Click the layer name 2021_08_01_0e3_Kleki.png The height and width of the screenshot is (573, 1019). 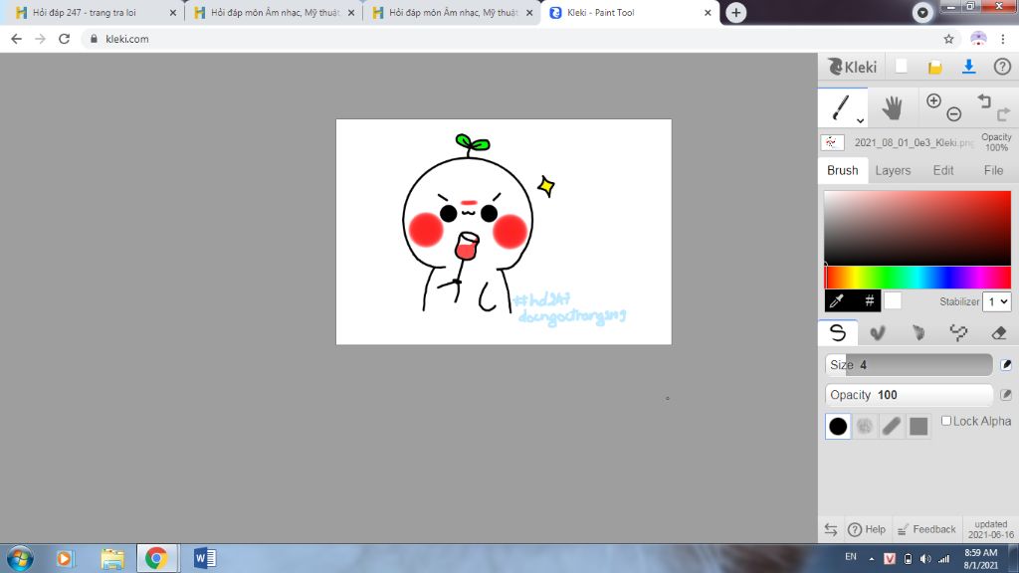914,142
